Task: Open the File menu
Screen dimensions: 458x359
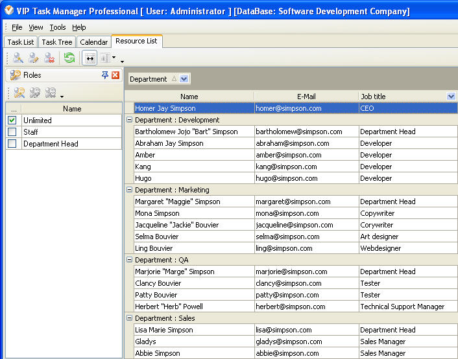Action: pos(17,27)
